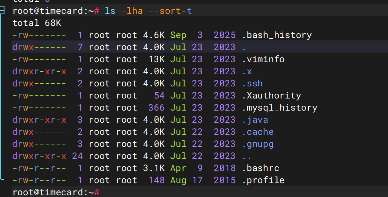Click link count 3 in .java row
Viewport: 388px width, 197px height.
pos(80,120)
